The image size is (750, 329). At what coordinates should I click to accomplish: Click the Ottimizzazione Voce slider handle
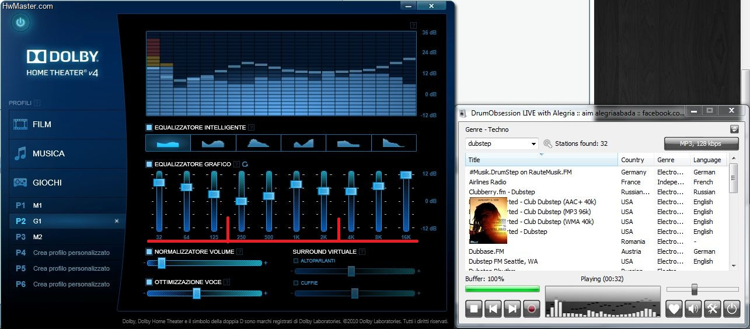pos(197,293)
